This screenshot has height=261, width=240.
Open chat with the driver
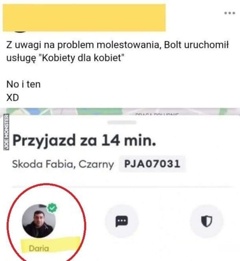[122, 221]
